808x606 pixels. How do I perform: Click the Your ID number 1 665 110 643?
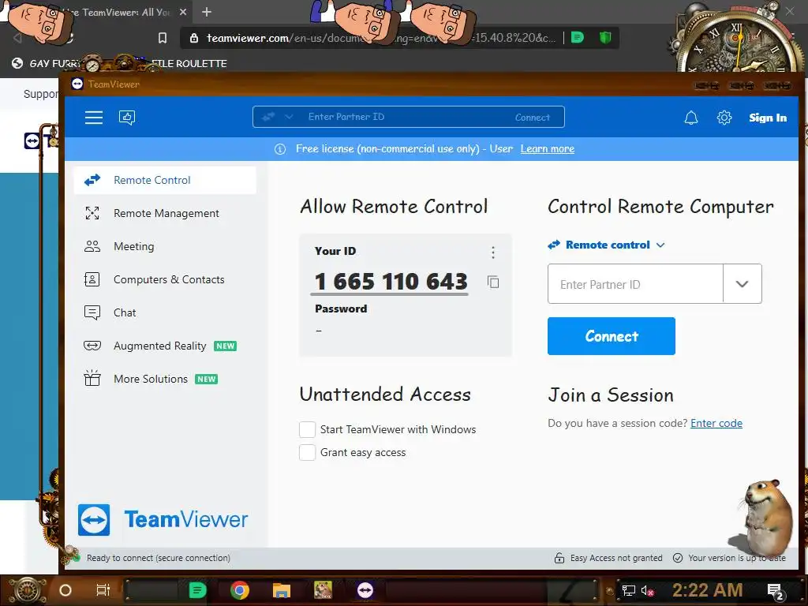click(391, 282)
